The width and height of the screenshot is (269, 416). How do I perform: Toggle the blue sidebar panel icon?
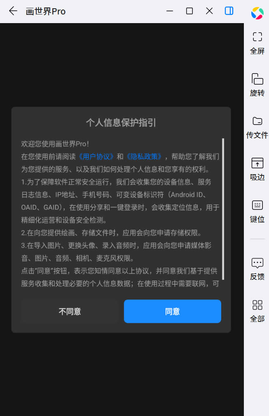click(x=229, y=11)
